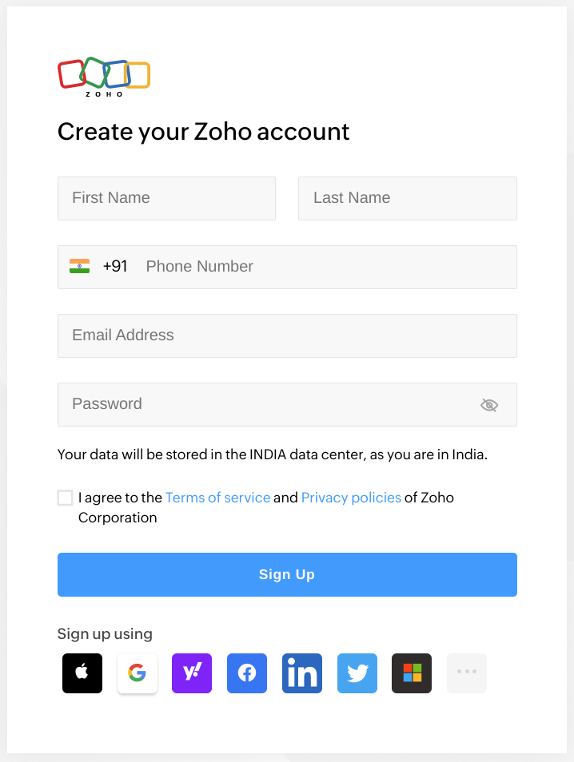Image resolution: width=574 pixels, height=762 pixels.
Task: Show more sign-up options (three dots)
Action: (467, 673)
